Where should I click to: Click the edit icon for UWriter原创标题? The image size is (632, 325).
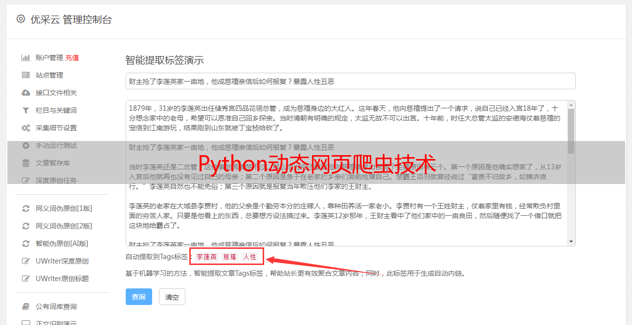point(26,279)
